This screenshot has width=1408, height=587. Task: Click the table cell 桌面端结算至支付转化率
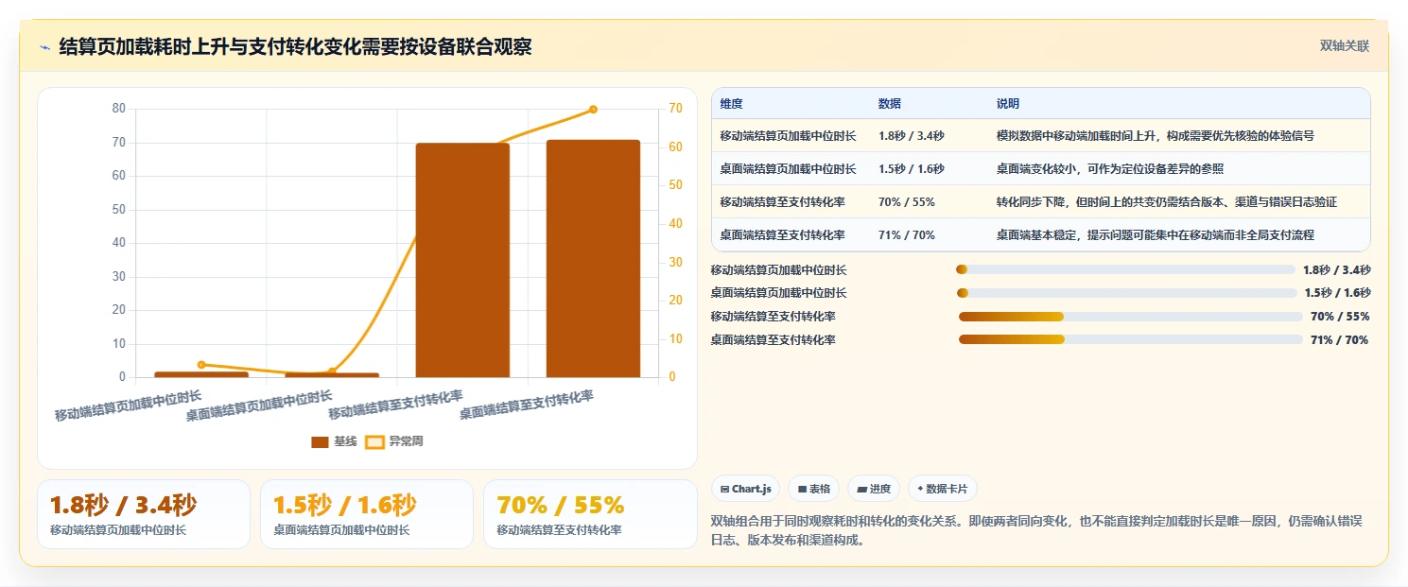[x=782, y=235]
